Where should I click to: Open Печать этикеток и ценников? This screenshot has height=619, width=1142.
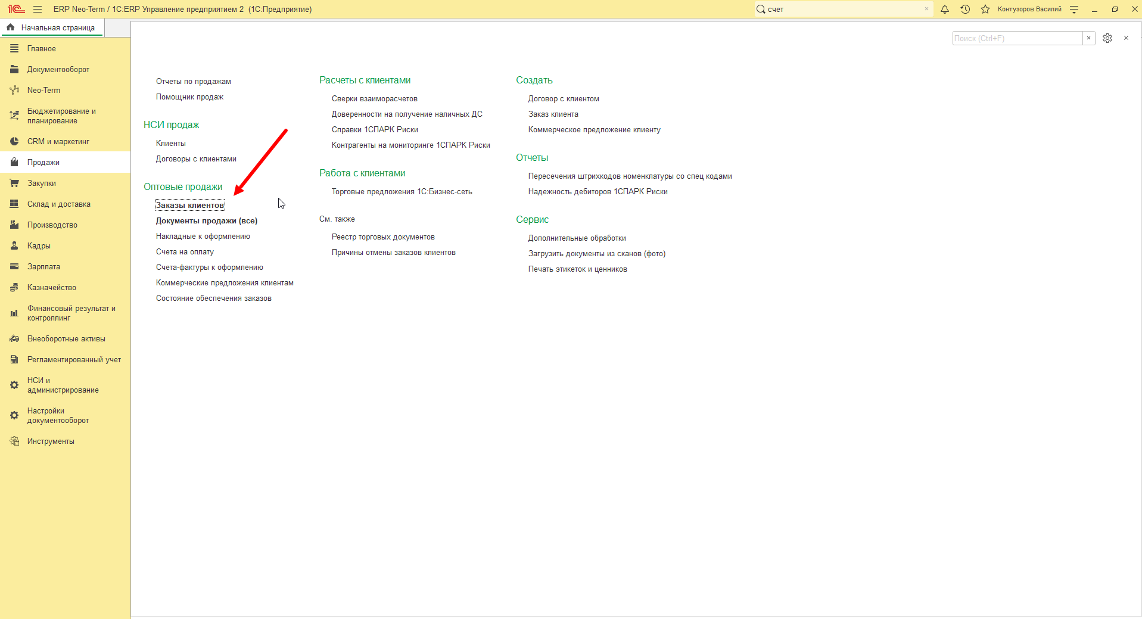coord(578,269)
